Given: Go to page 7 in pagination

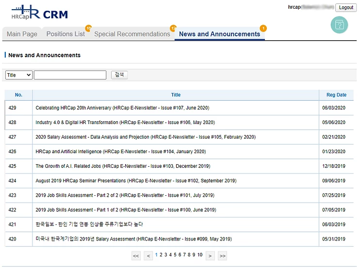Looking at the screenshot, I should pos(184,254).
